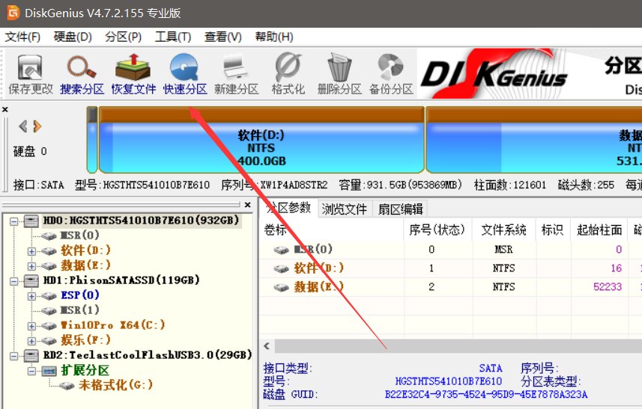
Task: Expand the Win10Pro X64(C:) node
Action: pyautogui.click(x=31, y=326)
